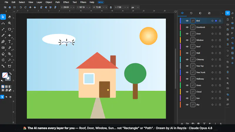Screen dimensions: 235x132
Task: Lock the Grass layer
Action: [x=220, y=85]
